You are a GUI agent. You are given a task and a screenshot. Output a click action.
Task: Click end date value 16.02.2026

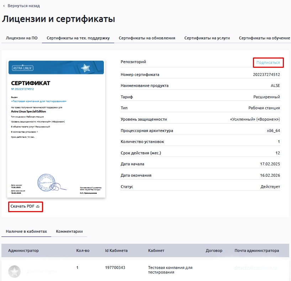(x=270, y=175)
